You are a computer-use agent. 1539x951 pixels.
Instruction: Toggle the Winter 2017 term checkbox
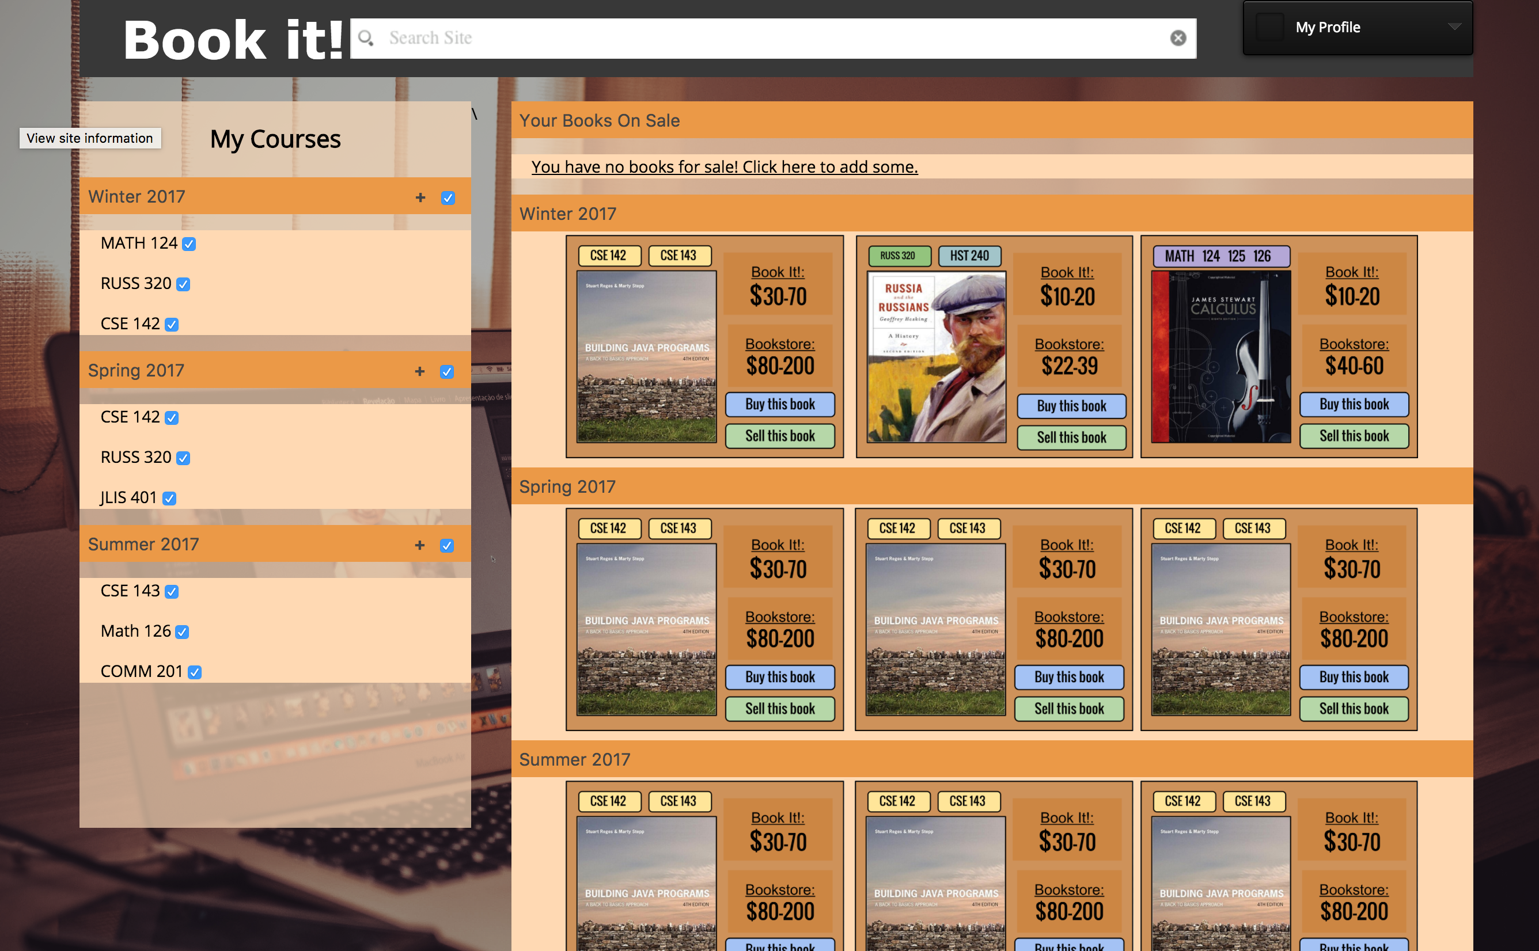pyautogui.click(x=448, y=198)
